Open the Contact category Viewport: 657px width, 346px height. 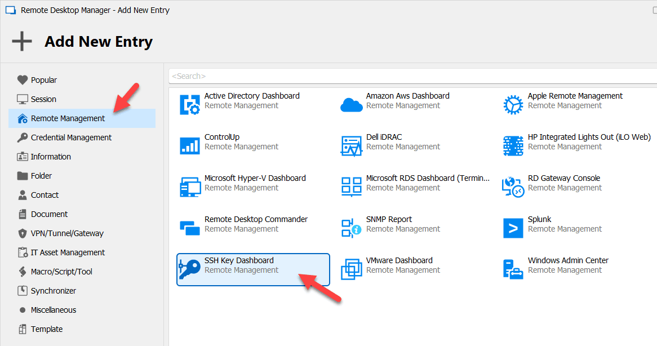(x=45, y=195)
